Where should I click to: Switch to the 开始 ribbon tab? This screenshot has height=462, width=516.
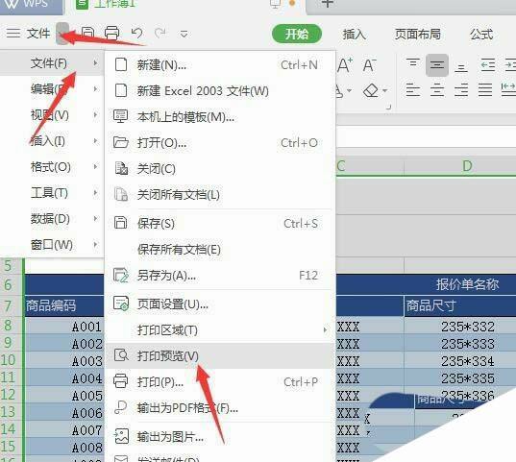click(297, 34)
